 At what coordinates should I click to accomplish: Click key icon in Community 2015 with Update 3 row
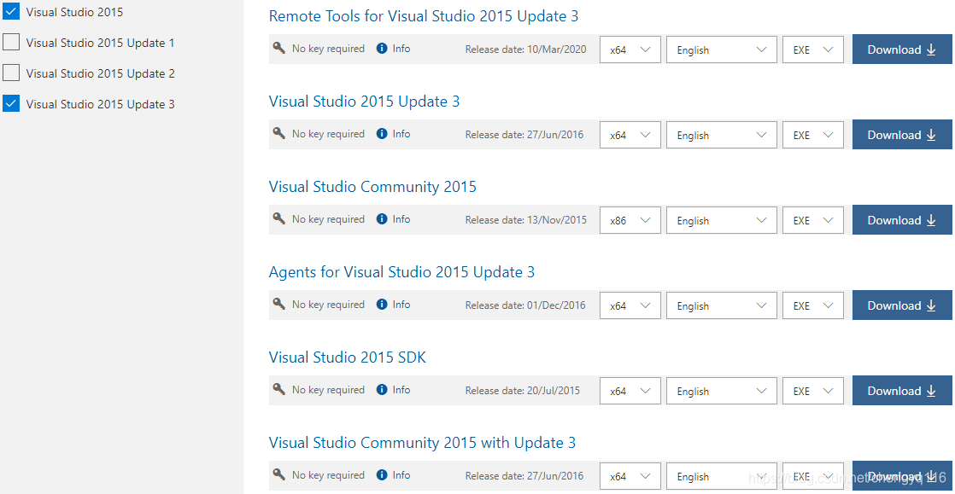(x=279, y=474)
